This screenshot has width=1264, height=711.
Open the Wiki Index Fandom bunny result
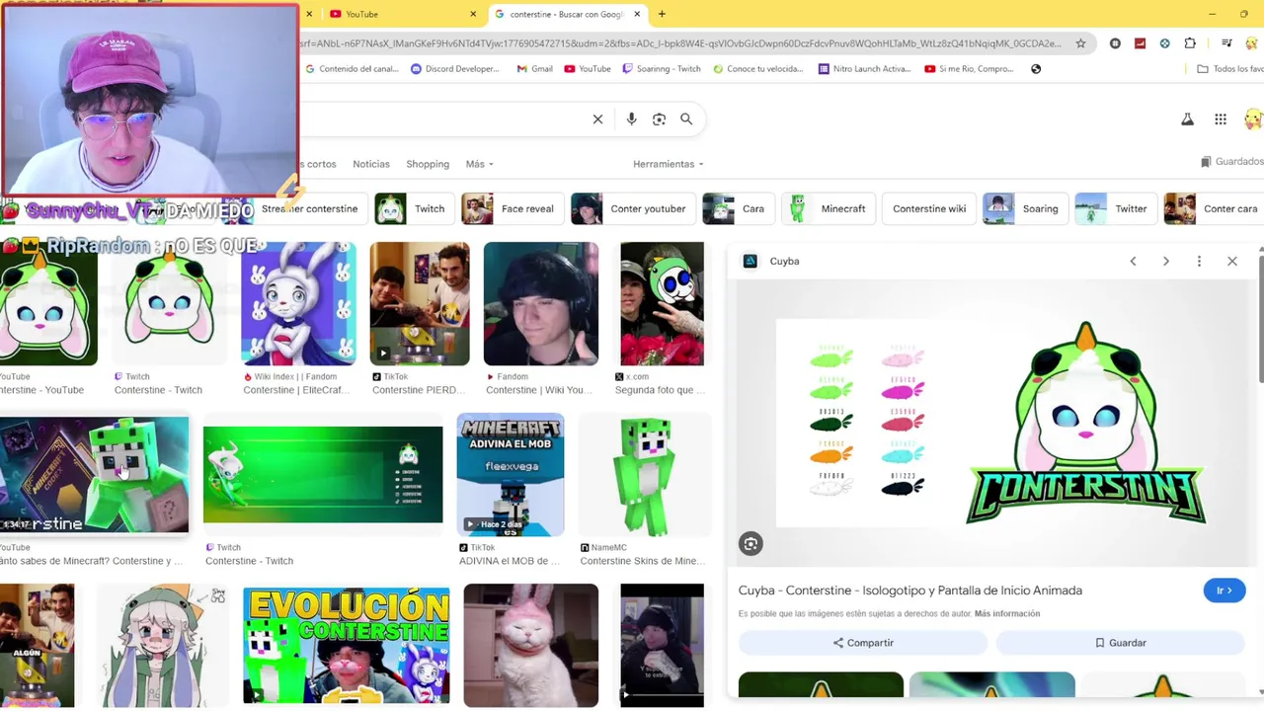[x=299, y=304]
